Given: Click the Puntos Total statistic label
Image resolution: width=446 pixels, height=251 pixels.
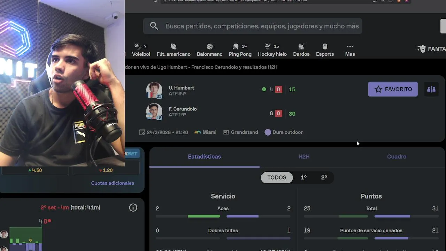Looking at the screenshot, I should click(x=371, y=208).
